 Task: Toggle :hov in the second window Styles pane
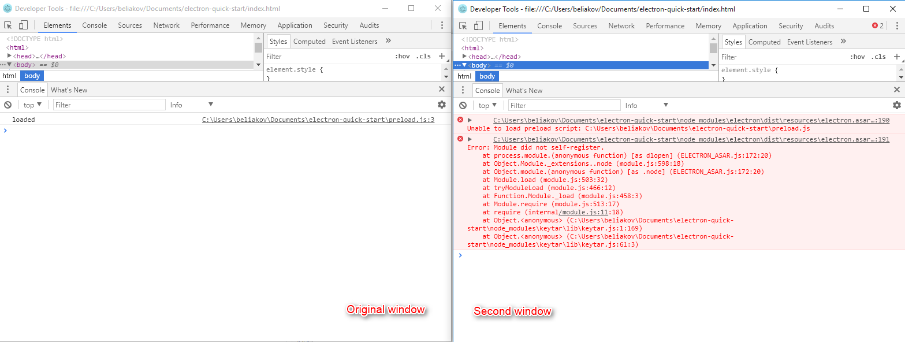click(x=858, y=57)
